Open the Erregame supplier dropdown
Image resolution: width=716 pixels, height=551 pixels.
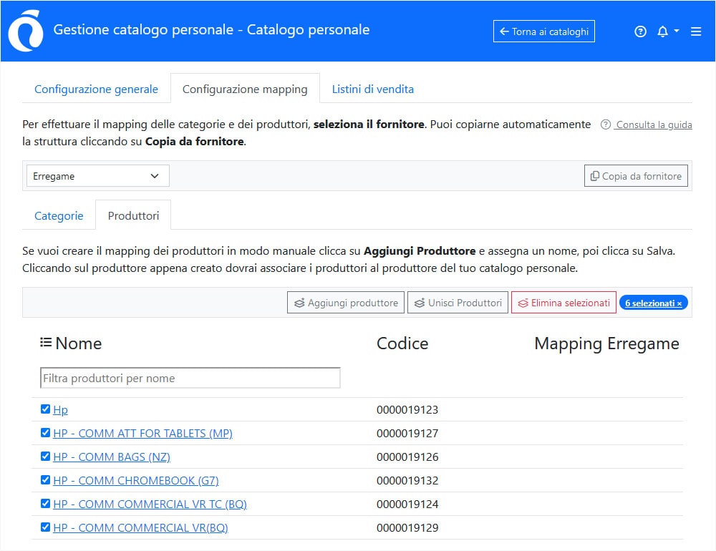point(97,175)
